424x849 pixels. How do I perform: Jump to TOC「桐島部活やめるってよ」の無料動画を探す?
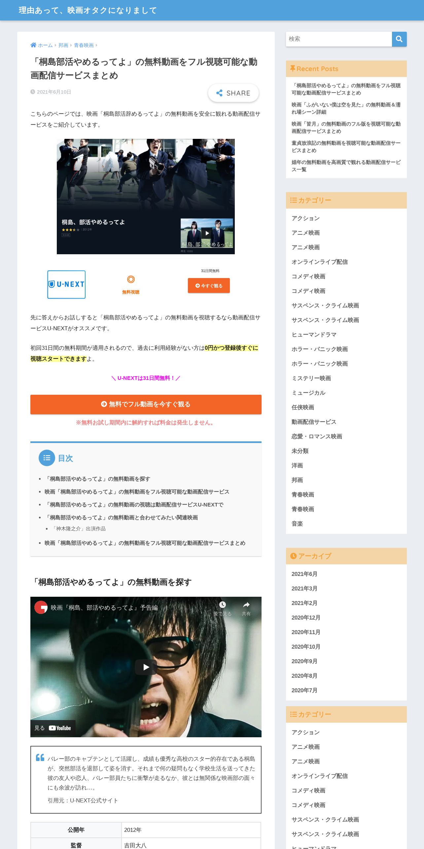coord(97,479)
